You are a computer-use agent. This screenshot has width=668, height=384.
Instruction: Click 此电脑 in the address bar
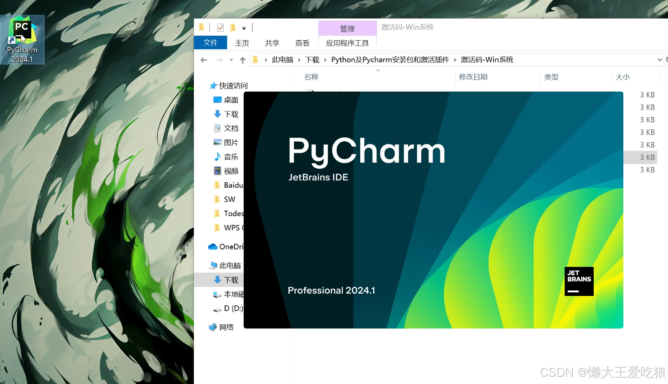tap(282, 60)
